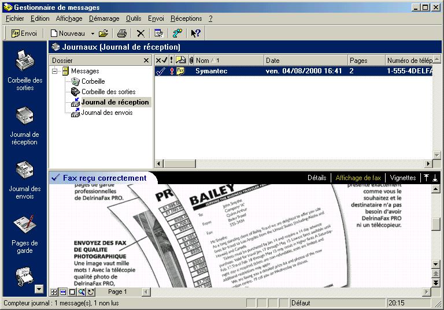Open the Pages de garde shortcut in the blue sidebar
This screenshot has width=444, height=310.
click(x=25, y=234)
